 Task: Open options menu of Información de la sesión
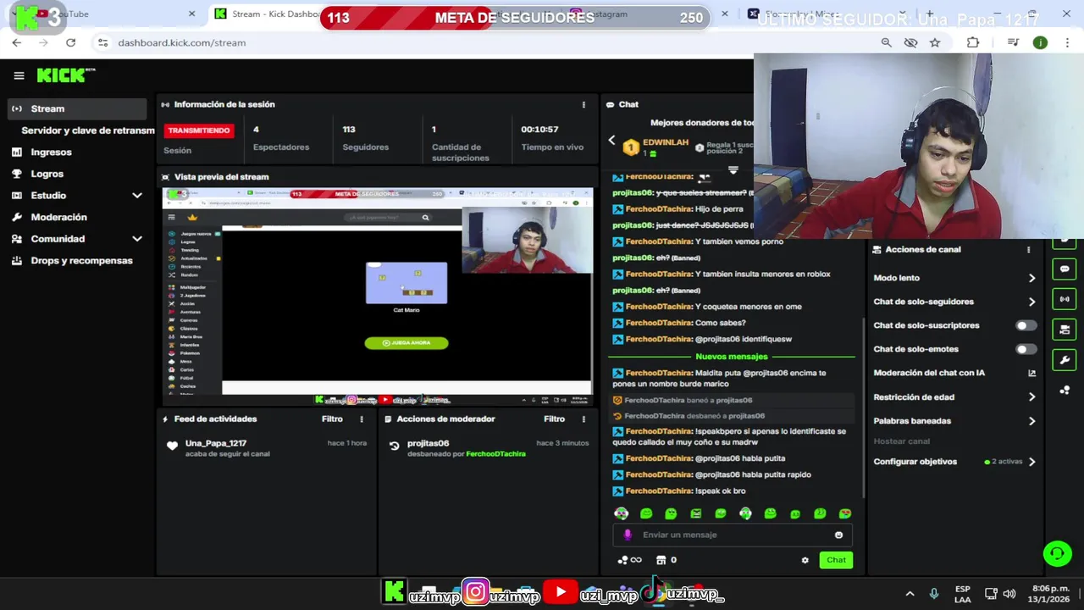(583, 104)
